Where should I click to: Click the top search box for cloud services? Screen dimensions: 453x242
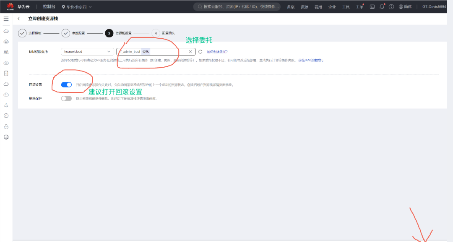click(237, 7)
